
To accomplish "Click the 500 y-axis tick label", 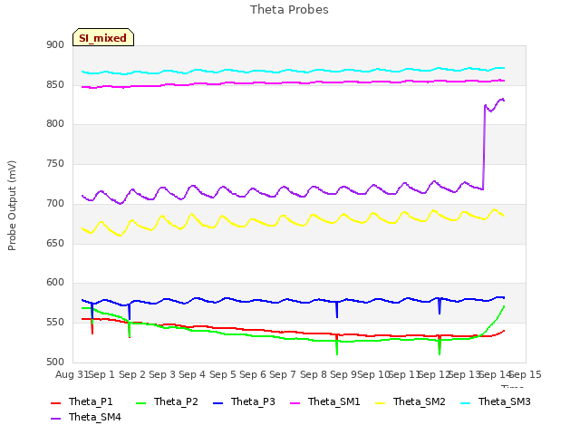I will point(55,362).
